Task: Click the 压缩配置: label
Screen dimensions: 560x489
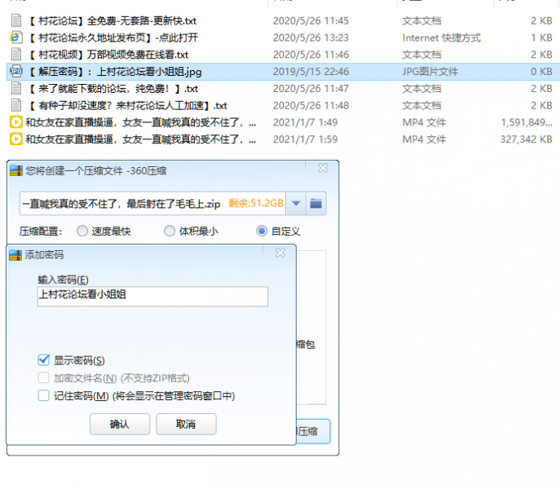Action: click(x=41, y=231)
